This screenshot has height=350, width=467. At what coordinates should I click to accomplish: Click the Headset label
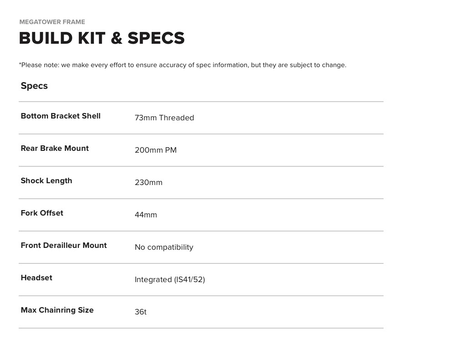(36, 278)
